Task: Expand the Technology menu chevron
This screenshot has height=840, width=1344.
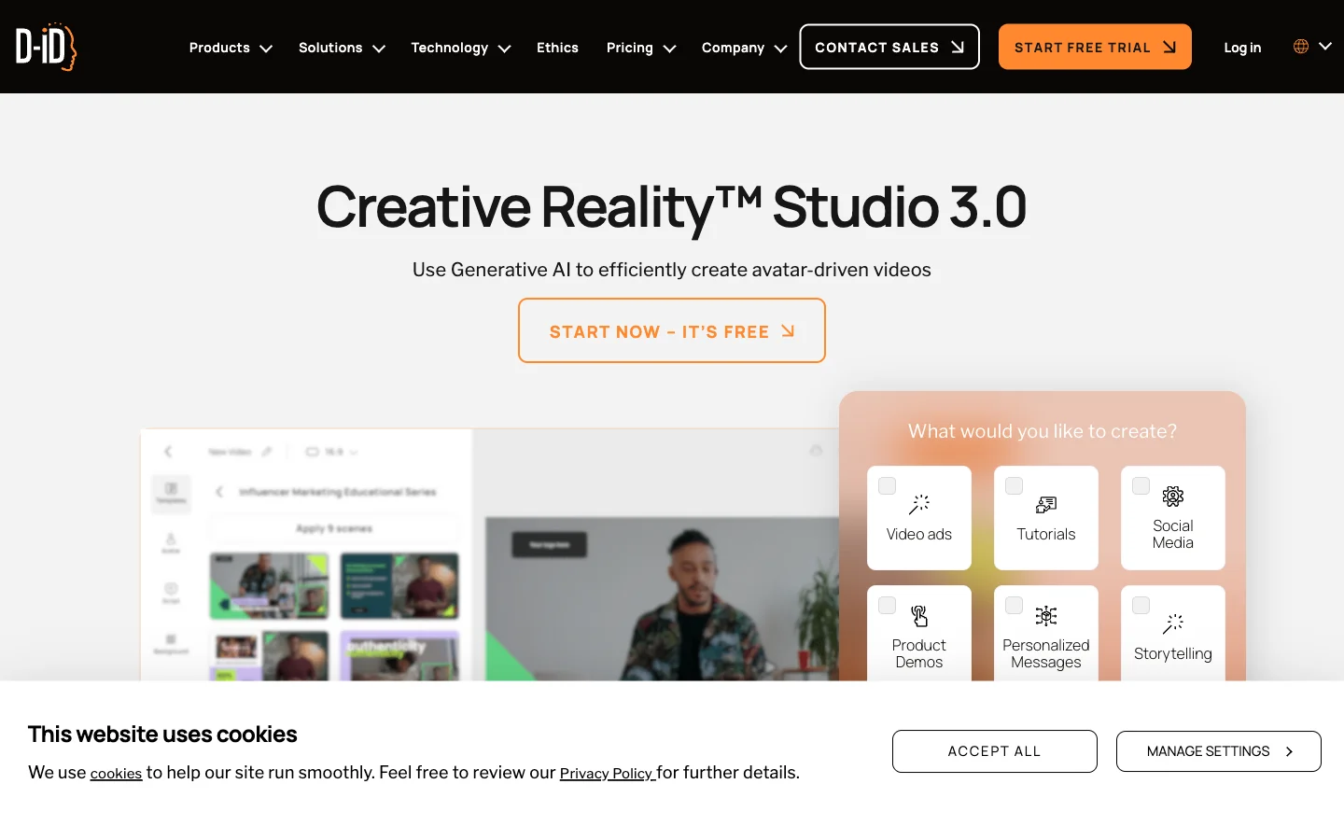Action: (505, 49)
